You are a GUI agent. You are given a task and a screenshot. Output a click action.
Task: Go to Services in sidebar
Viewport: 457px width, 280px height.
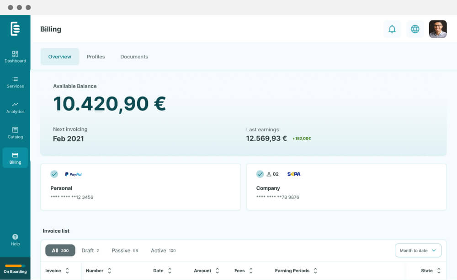tap(15, 82)
